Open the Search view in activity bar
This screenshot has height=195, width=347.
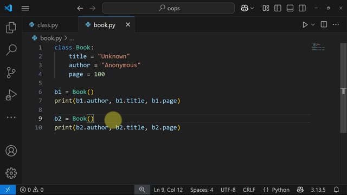11,50
